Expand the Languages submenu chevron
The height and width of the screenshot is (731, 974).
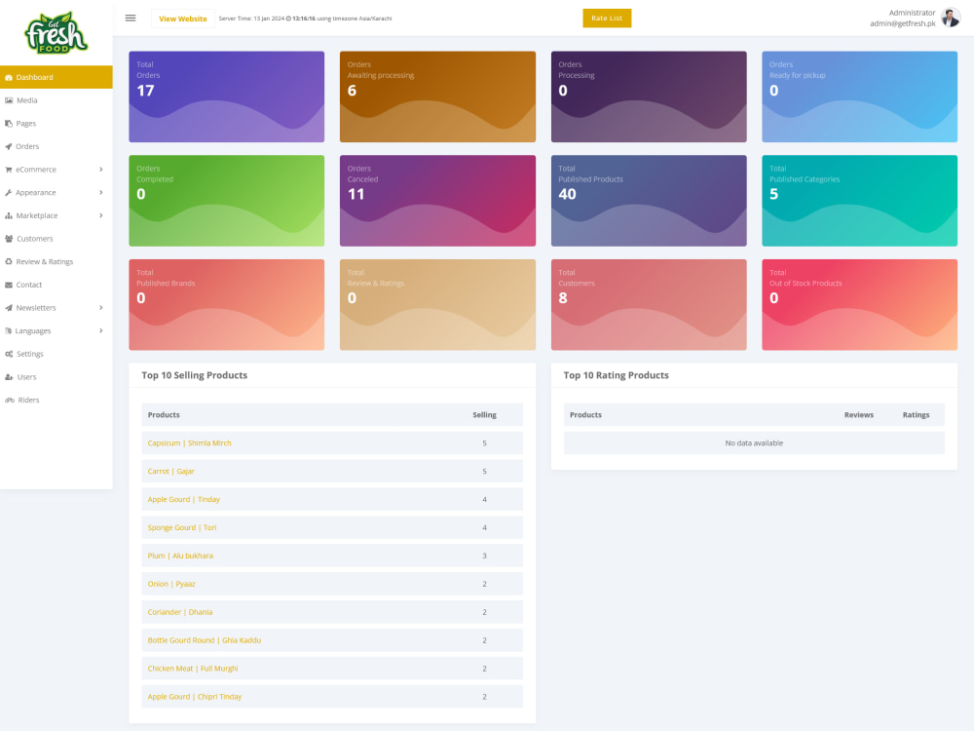[100, 330]
